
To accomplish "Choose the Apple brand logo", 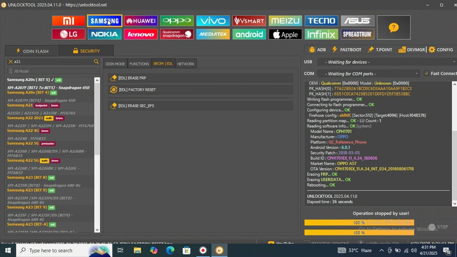I will click(x=285, y=34).
